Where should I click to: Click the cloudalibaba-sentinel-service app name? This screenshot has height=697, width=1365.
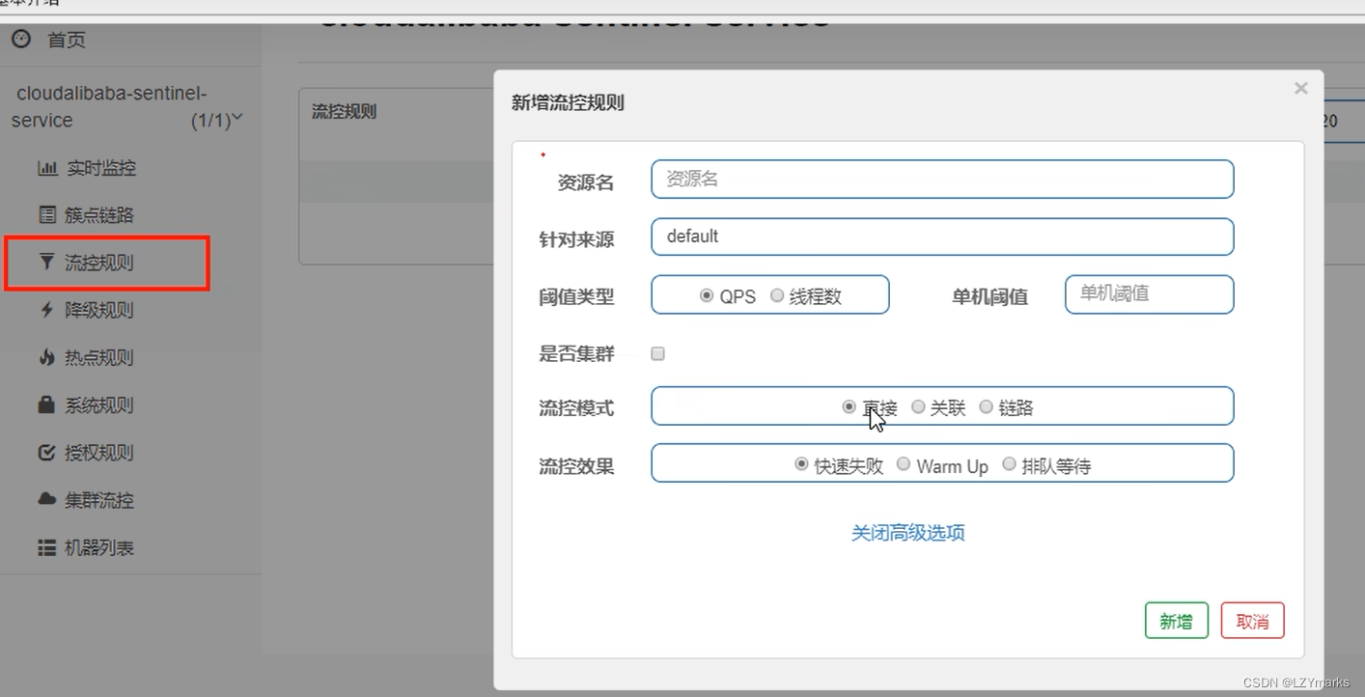[110, 106]
